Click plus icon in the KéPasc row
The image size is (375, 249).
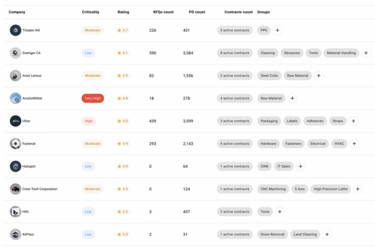[327, 234]
